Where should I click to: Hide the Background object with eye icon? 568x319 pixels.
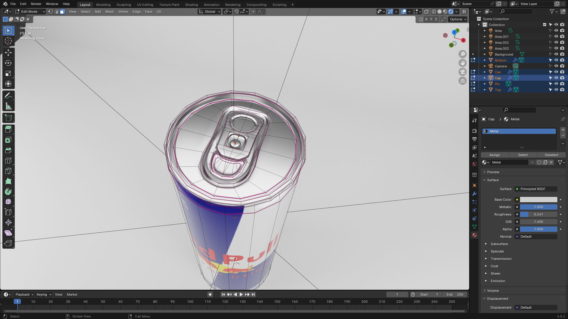(556, 54)
